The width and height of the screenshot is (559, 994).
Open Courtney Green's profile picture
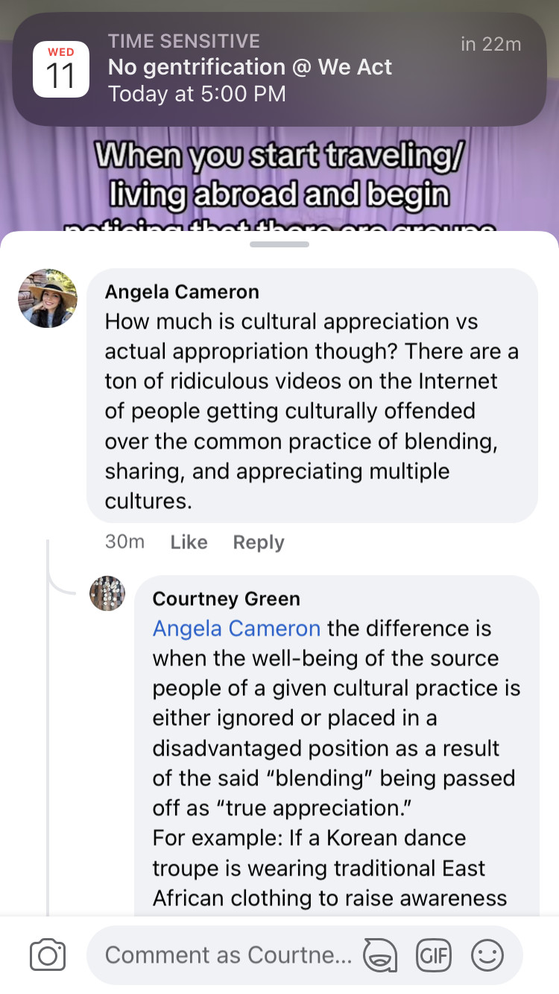[107, 593]
